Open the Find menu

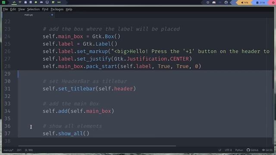tap(45, 9)
